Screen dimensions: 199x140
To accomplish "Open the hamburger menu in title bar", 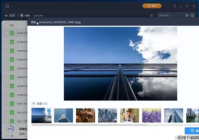I will tap(175, 6).
